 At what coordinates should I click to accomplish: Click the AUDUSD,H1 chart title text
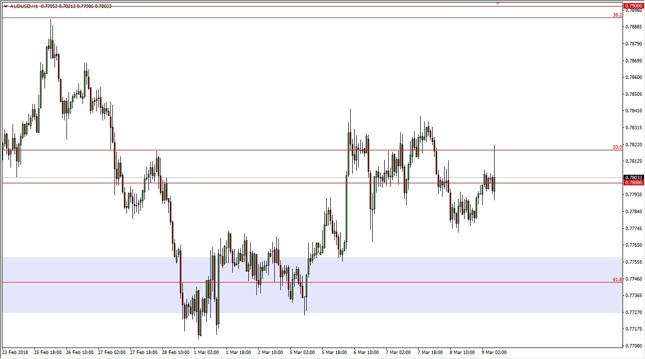click(23, 6)
